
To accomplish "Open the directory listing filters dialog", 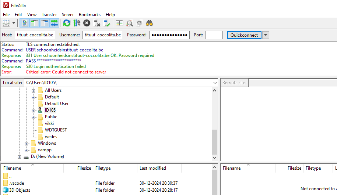I will click(119, 23).
